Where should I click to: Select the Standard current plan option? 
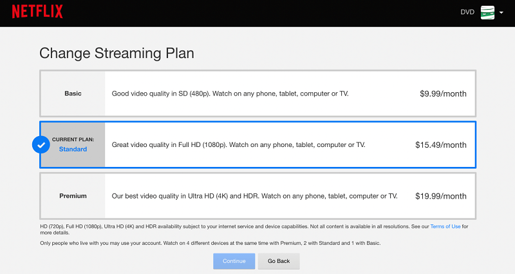click(x=258, y=144)
